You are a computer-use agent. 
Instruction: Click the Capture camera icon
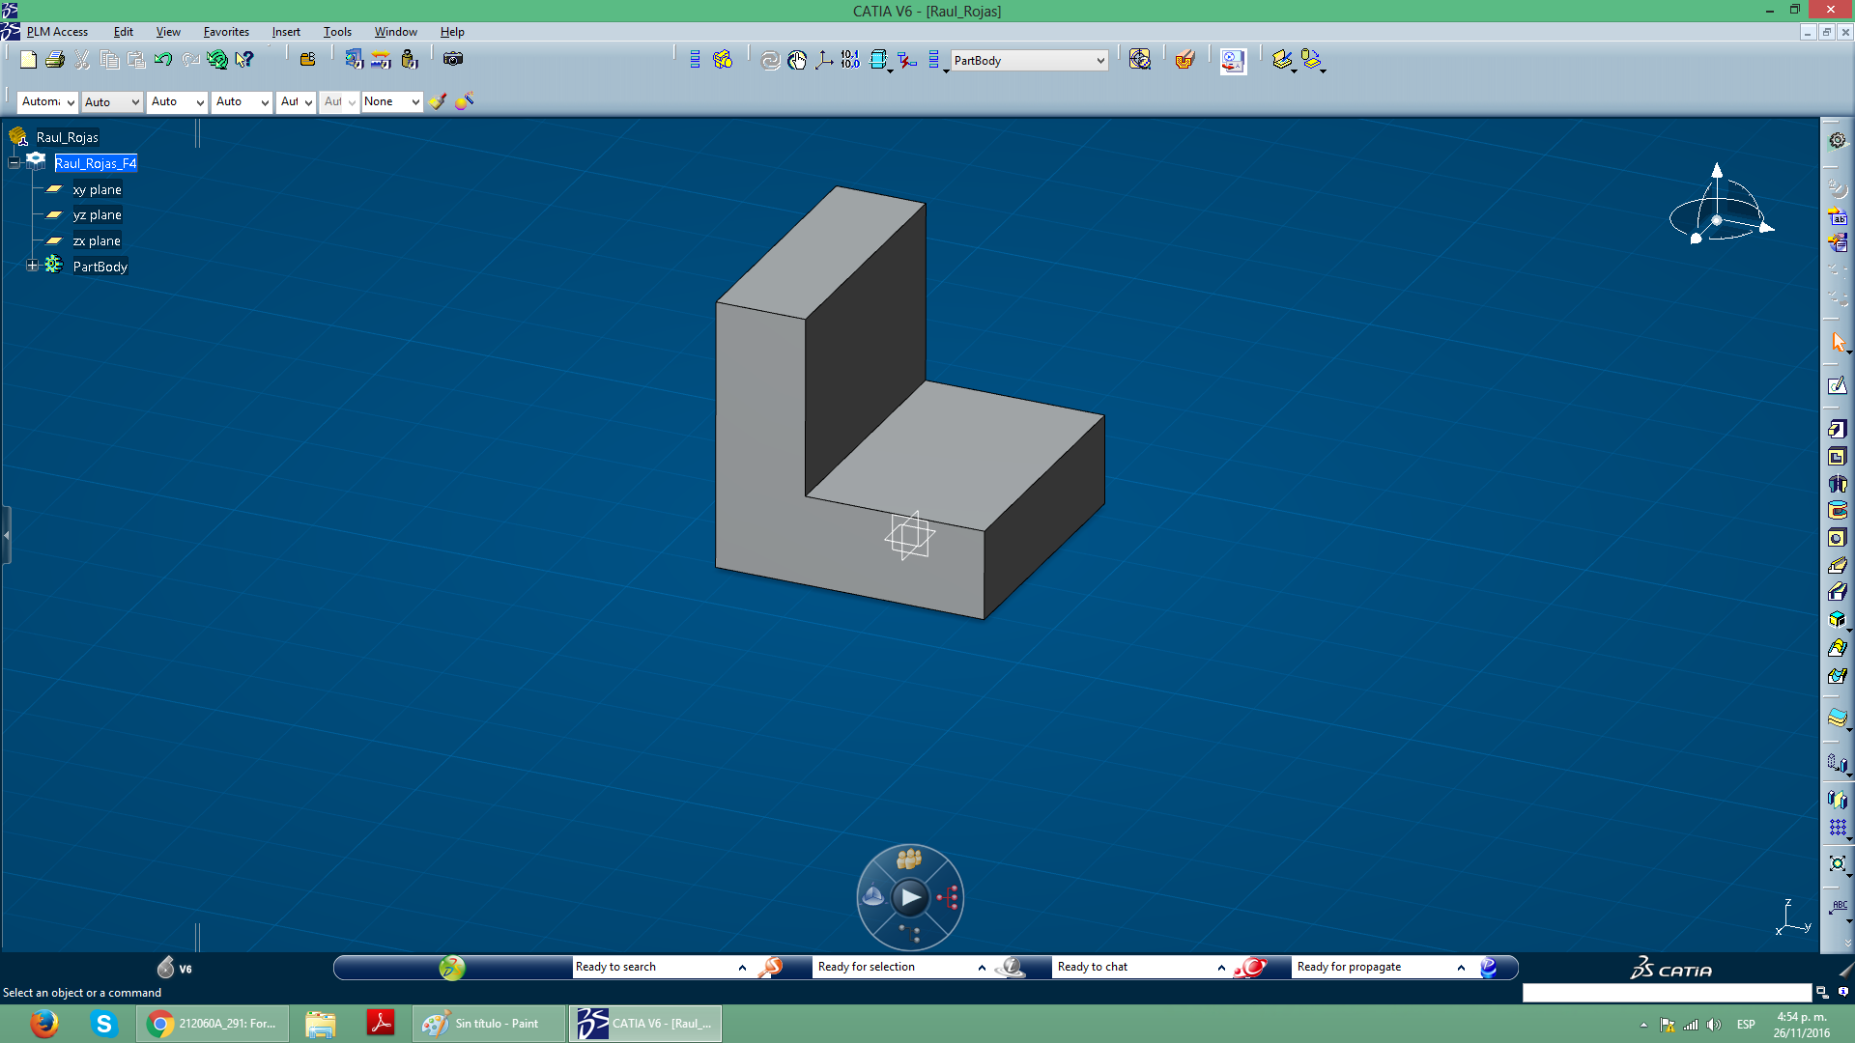tap(453, 60)
